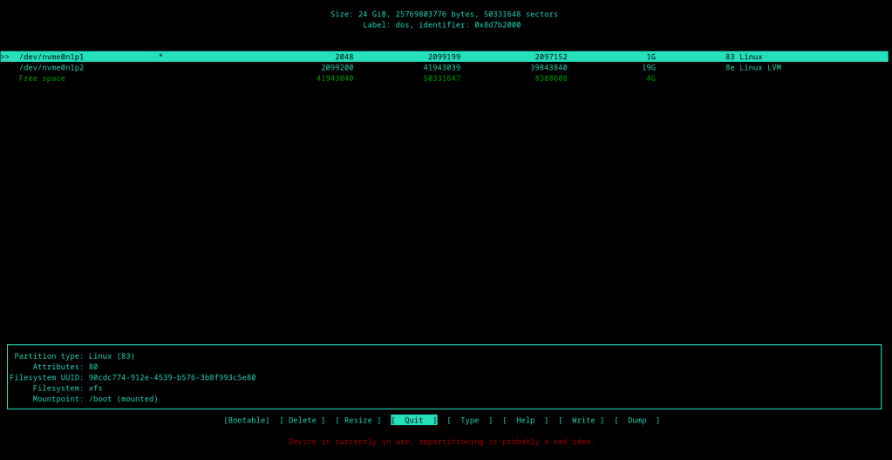Select the /dev/nvme0n1p1 partition row
This screenshot has height=460, width=892.
[51, 57]
